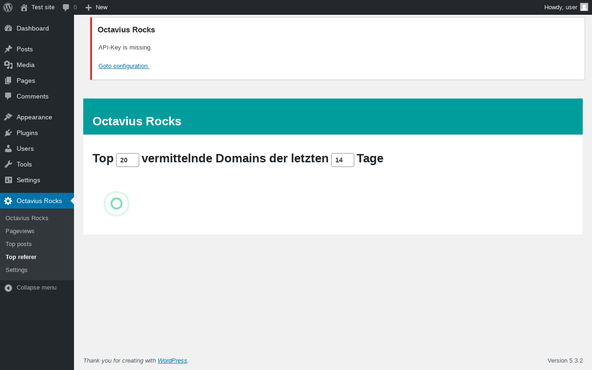The height and width of the screenshot is (370, 592).
Task: Follow the Goto configuration link
Action: (x=124, y=66)
